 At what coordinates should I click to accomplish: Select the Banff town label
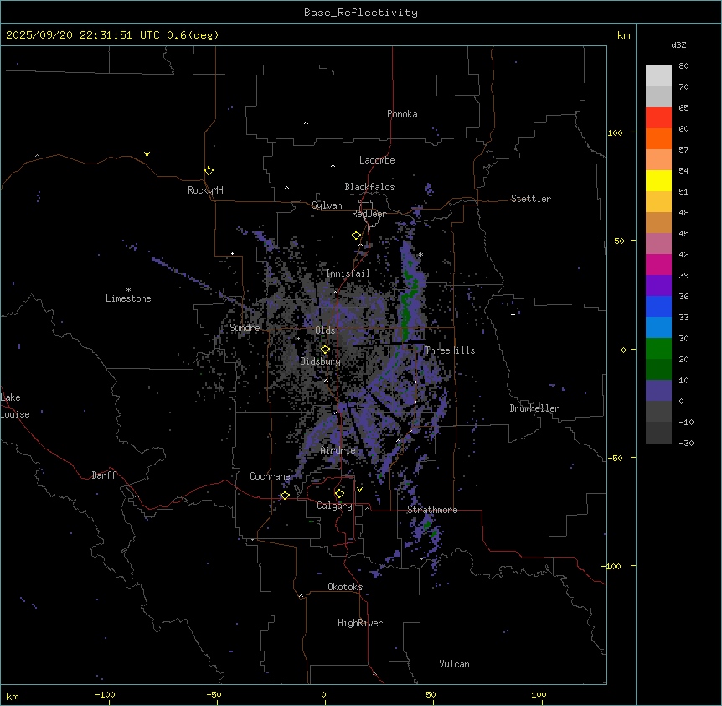pos(104,475)
